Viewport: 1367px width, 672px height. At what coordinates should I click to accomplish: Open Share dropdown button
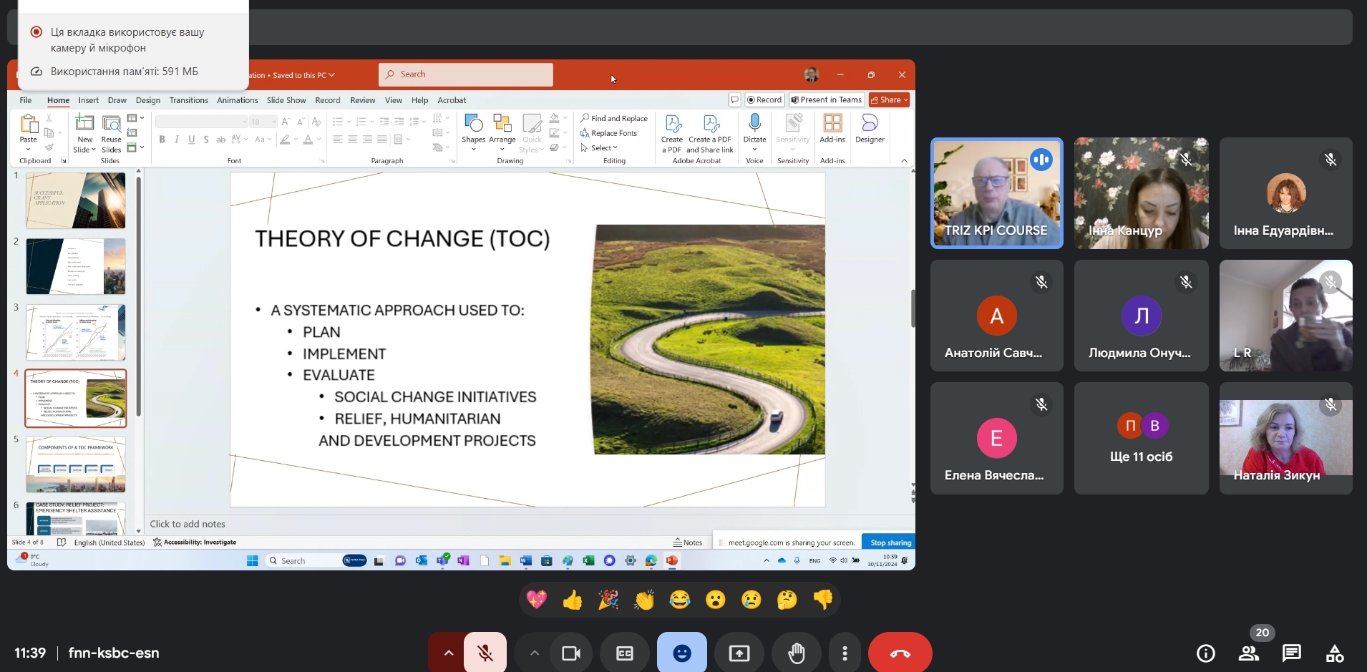889,99
